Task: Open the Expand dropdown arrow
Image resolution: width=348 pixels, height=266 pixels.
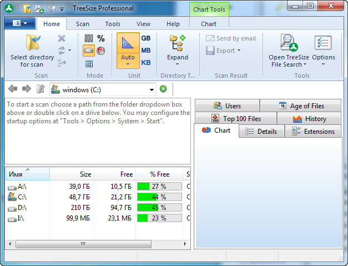Action: point(177,64)
